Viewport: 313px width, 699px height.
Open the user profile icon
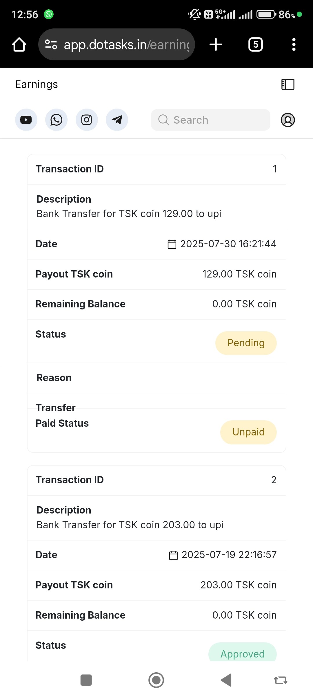287,120
